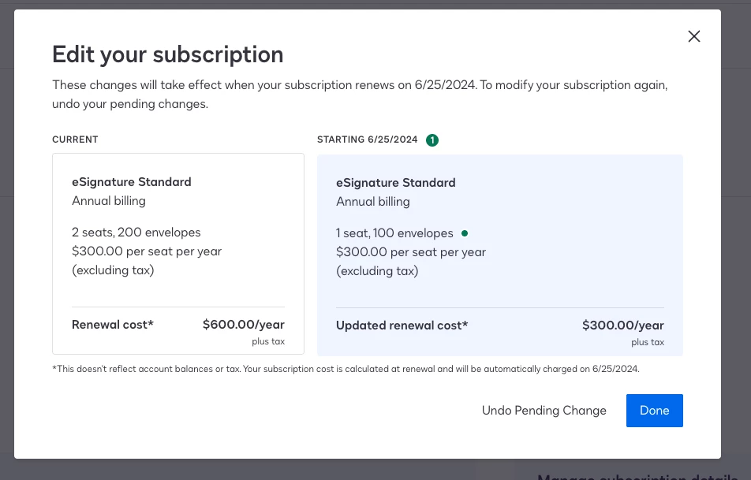Click the green pending change badge
Image resolution: width=751 pixels, height=480 pixels.
tap(432, 140)
